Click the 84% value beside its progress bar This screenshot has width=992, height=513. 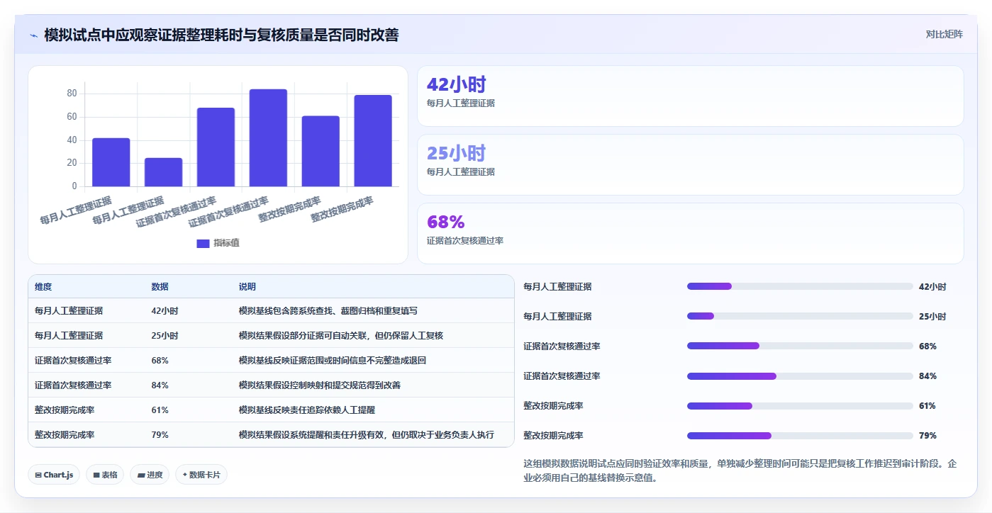(927, 376)
